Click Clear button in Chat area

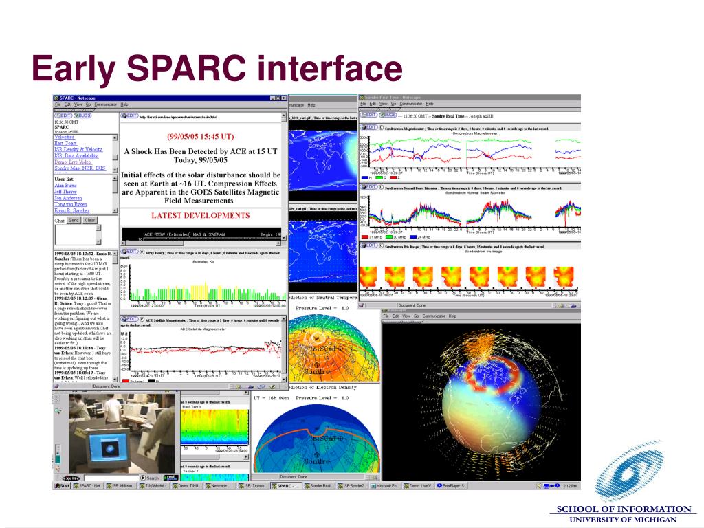[90, 220]
